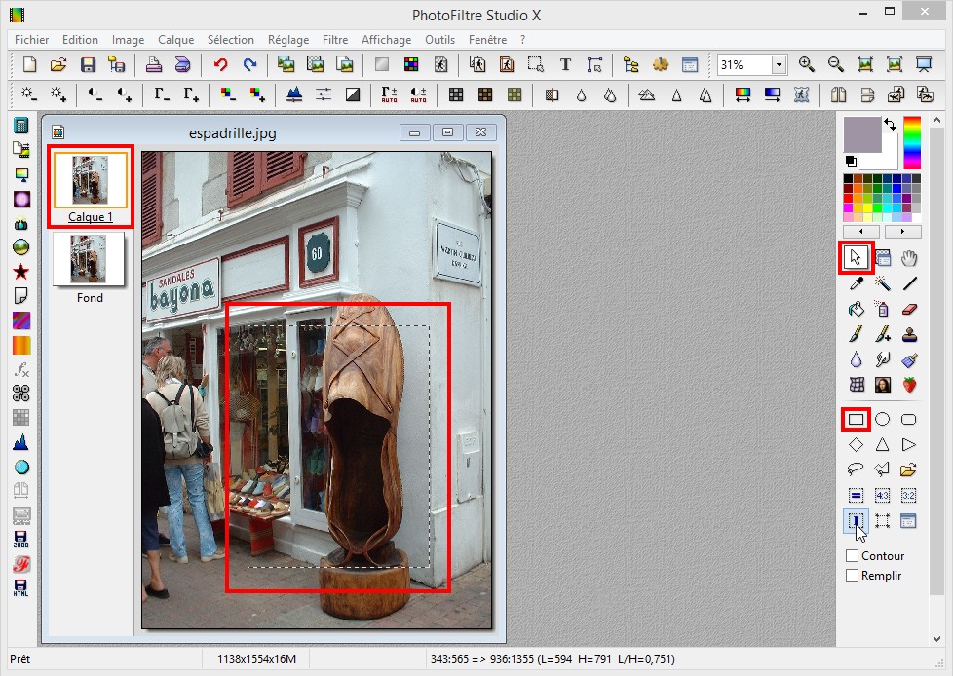The image size is (953, 676).
Task: Open the Calque menu
Action: pyautogui.click(x=176, y=40)
